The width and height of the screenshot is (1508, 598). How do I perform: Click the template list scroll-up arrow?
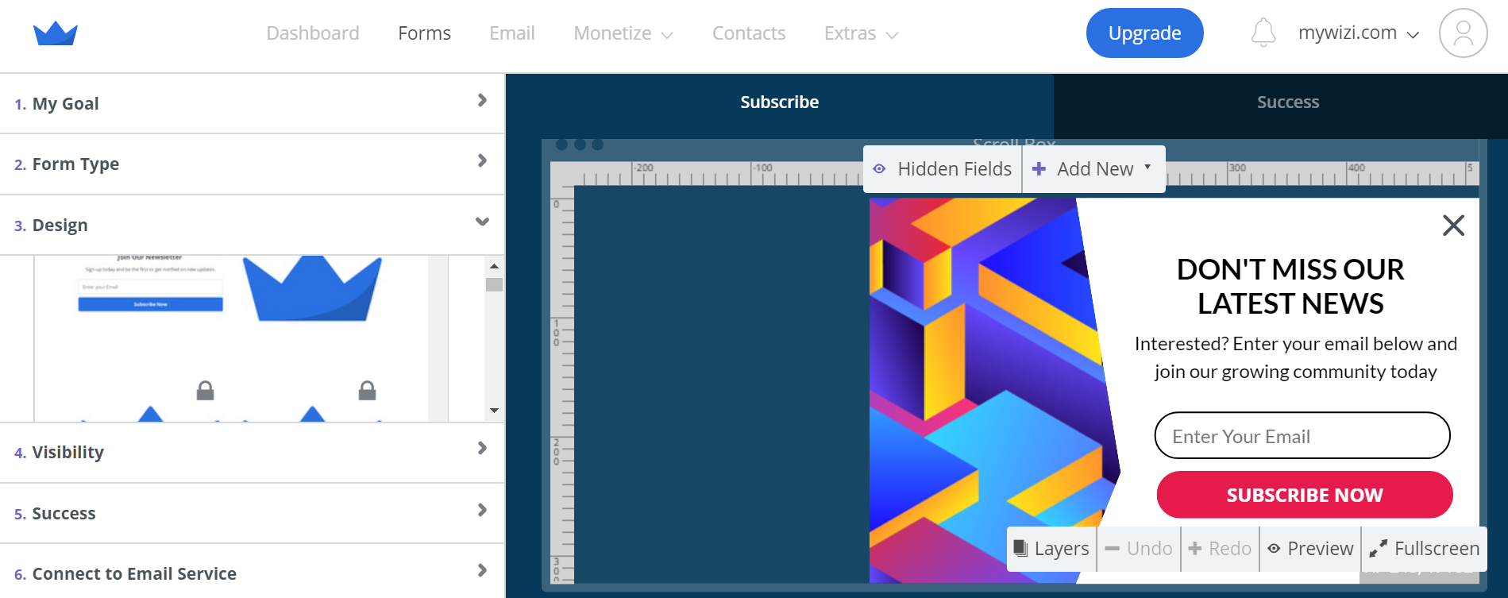tap(494, 266)
